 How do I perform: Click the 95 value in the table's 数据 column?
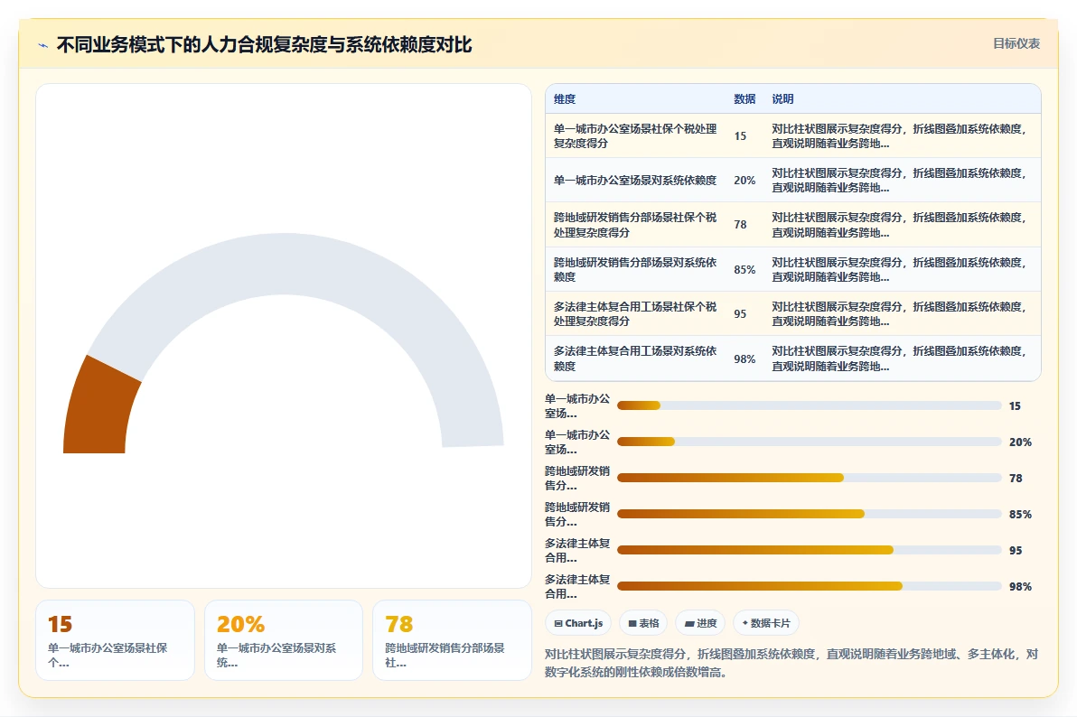tap(740, 314)
